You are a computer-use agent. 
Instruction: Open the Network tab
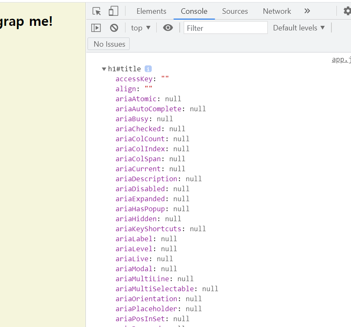[x=277, y=11]
